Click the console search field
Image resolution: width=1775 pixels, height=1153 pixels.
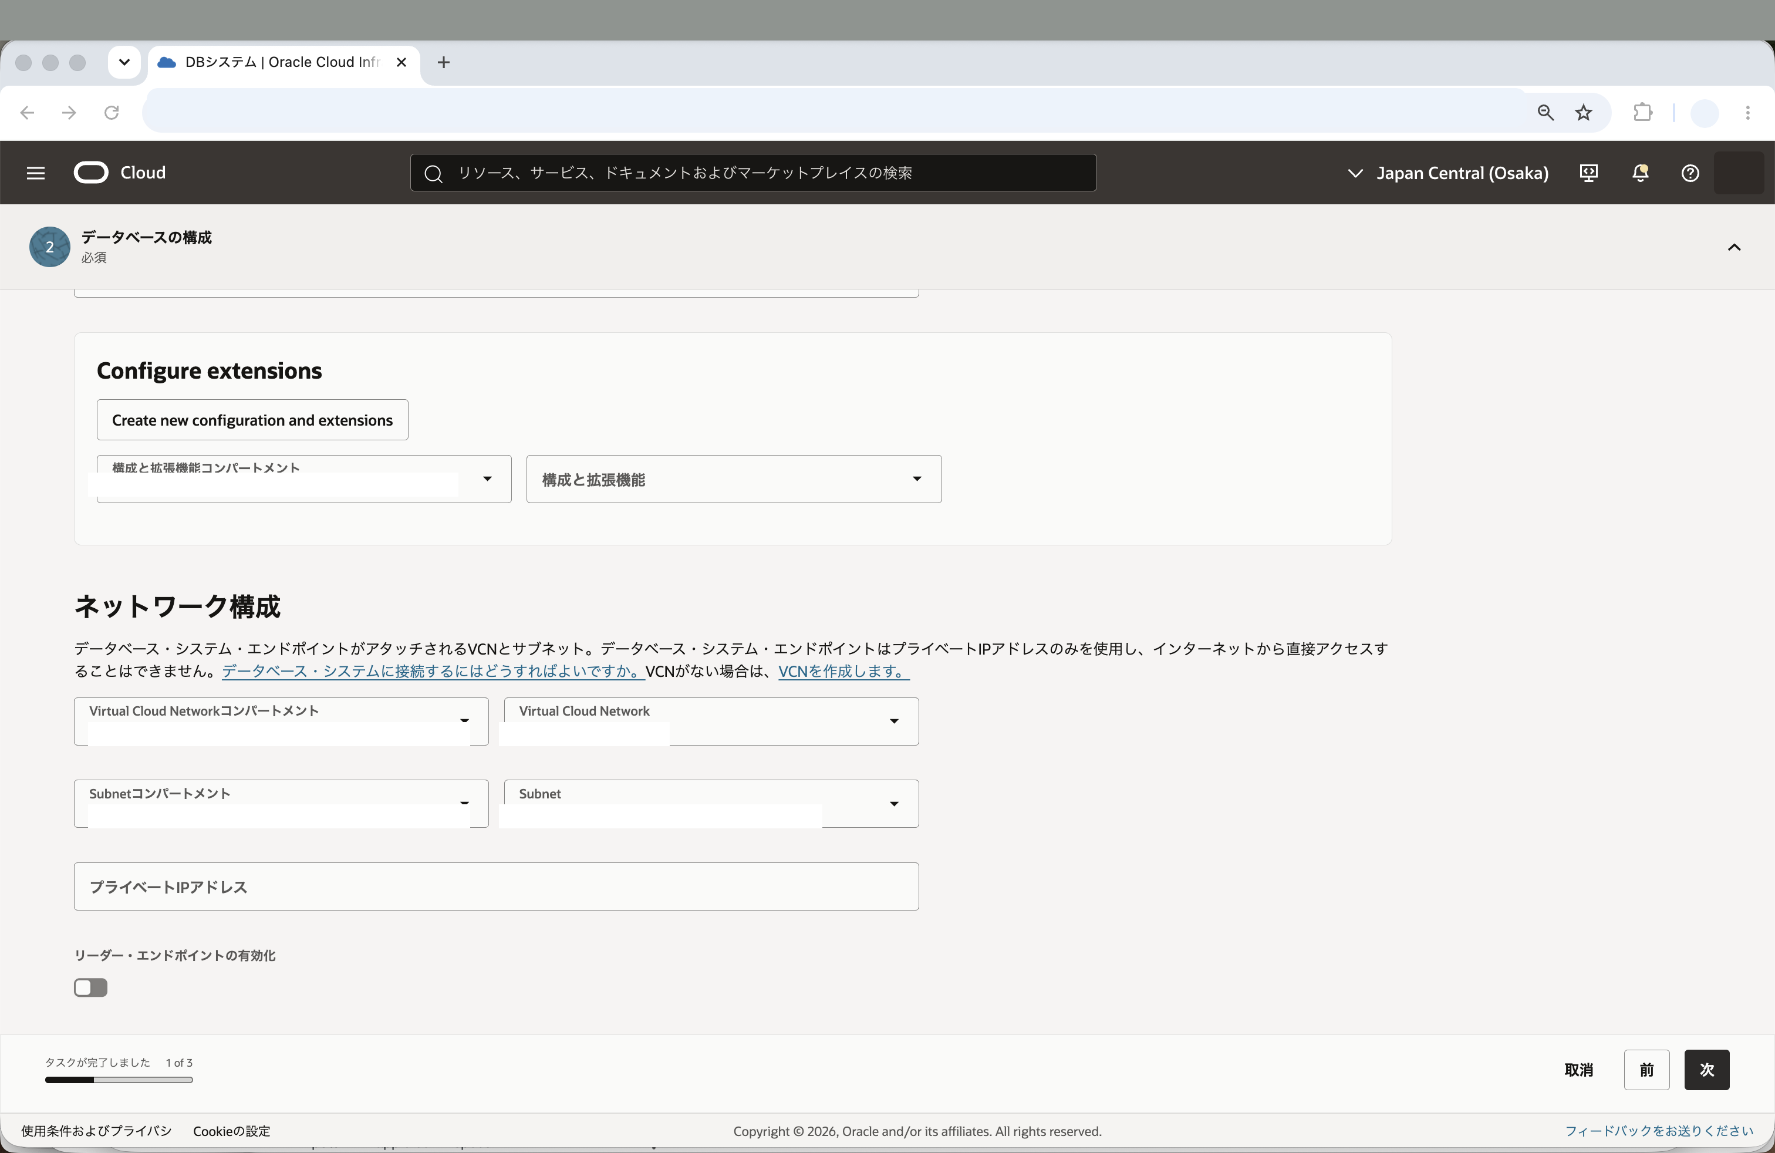tap(753, 173)
